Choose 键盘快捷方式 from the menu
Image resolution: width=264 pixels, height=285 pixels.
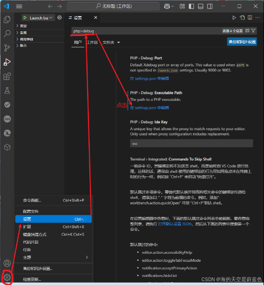coord(53,234)
